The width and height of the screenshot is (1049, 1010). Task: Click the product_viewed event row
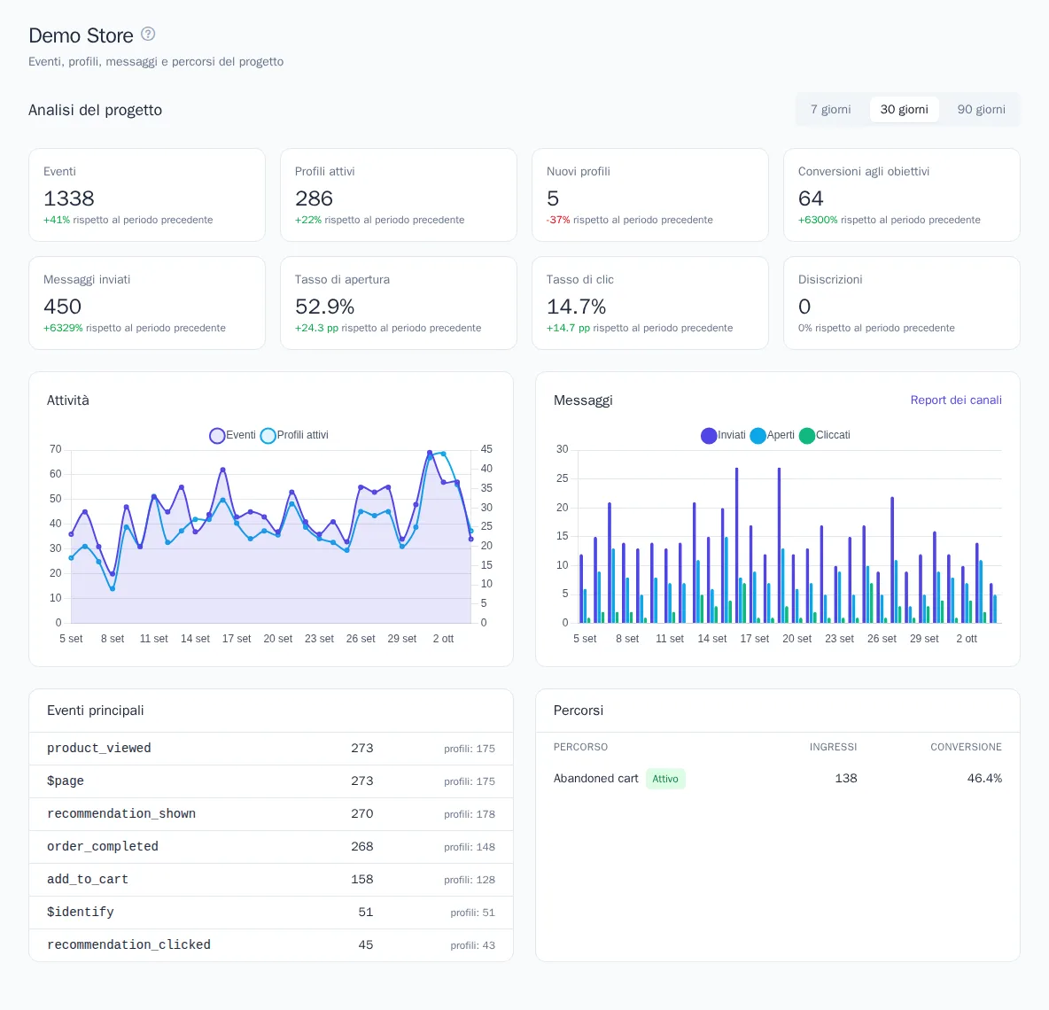click(x=271, y=749)
